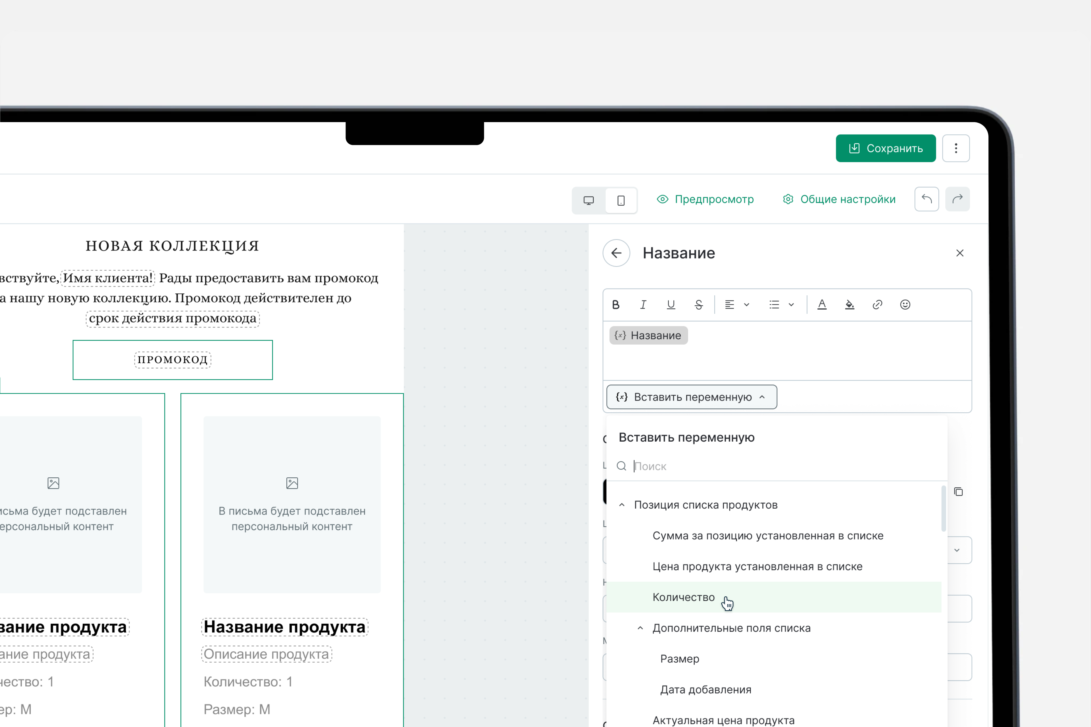
Task: Apply italic formatting
Action: point(643,305)
